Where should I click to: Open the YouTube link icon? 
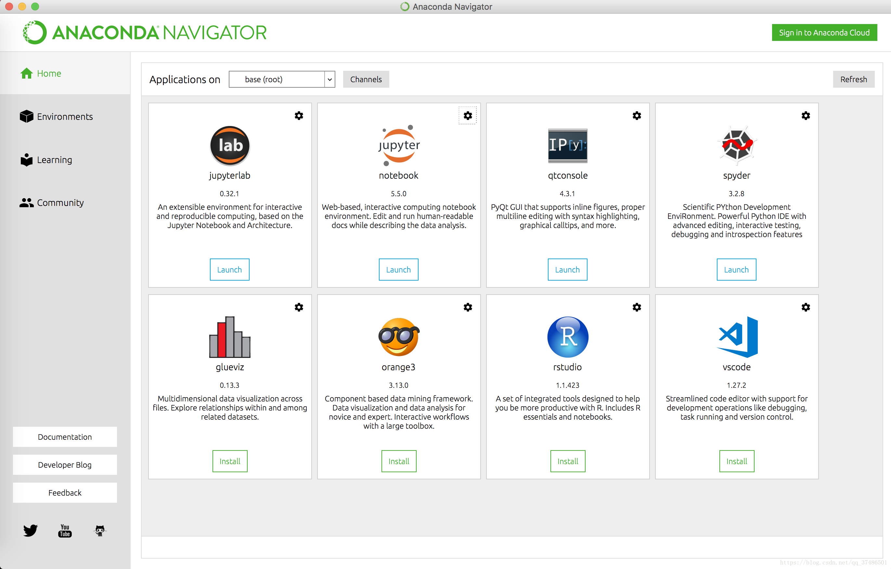[x=65, y=531]
